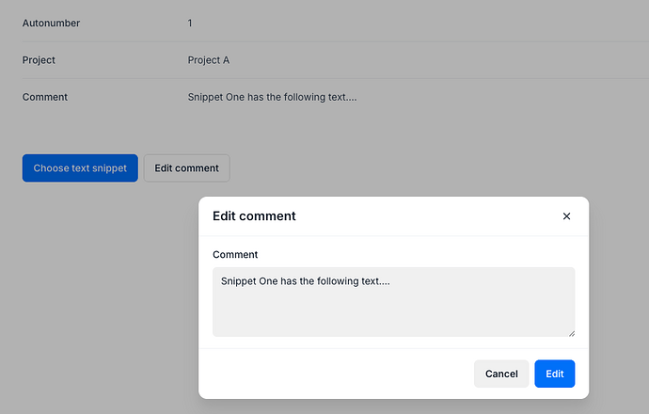The width and height of the screenshot is (649, 414).
Task: Select the Project field label
Action: click(39, 60)
